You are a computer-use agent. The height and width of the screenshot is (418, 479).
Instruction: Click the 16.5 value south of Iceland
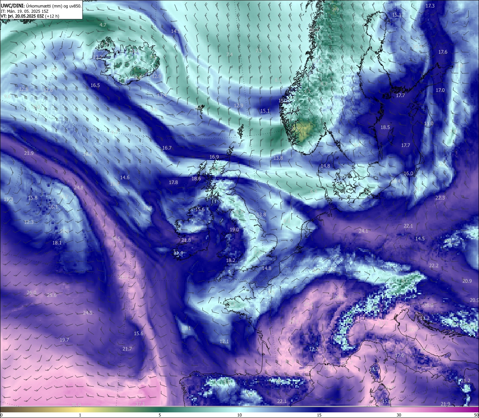[x=95, y=85]
